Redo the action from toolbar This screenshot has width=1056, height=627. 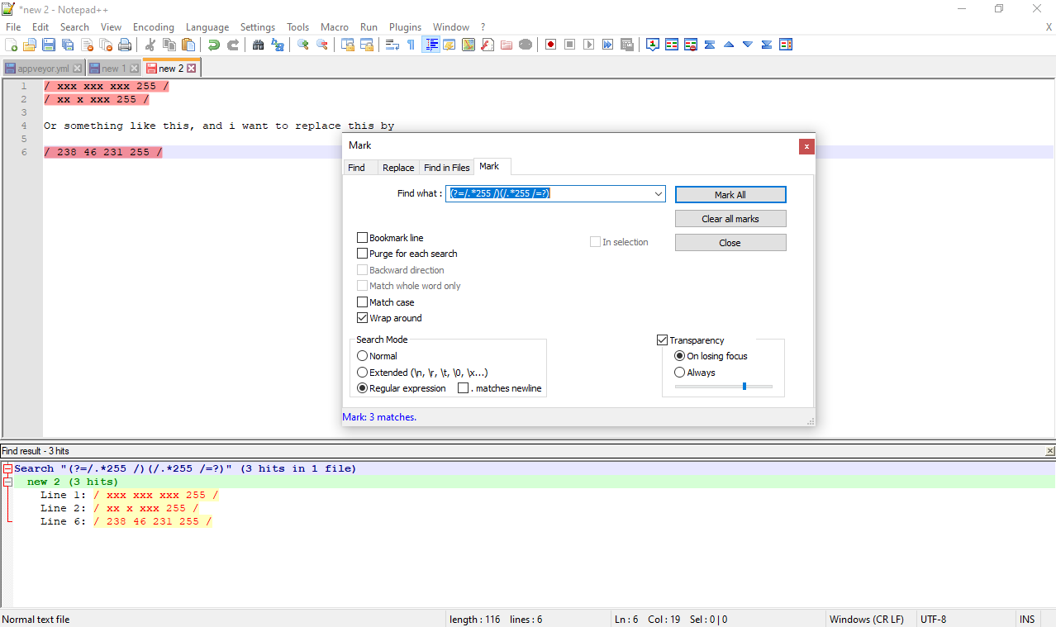point(233,45)
